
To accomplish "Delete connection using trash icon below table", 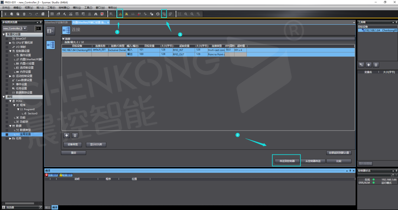I will coord(75,136).
